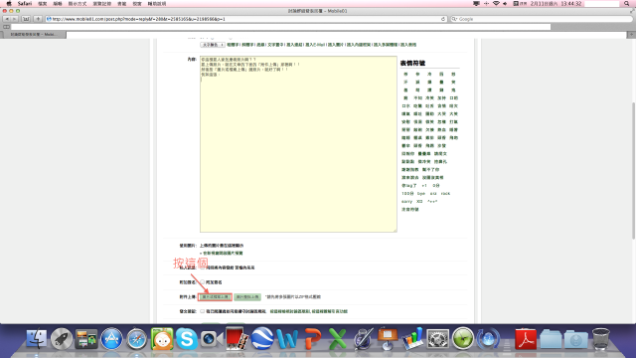Launch Adobe Acrobat from the dock

(526, 338)
